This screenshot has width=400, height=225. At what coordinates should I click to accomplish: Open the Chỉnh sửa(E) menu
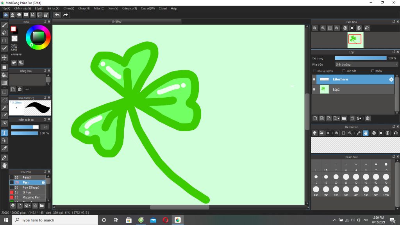point(22,9)
